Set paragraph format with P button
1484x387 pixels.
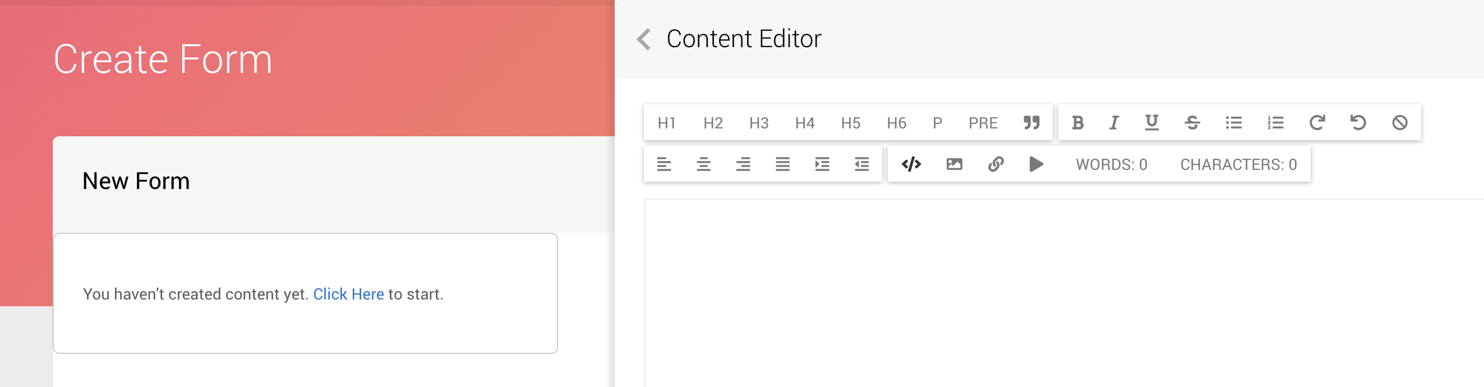937,123
